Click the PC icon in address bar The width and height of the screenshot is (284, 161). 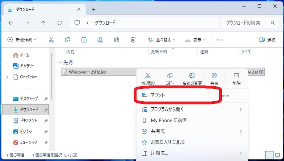point(77,23)
